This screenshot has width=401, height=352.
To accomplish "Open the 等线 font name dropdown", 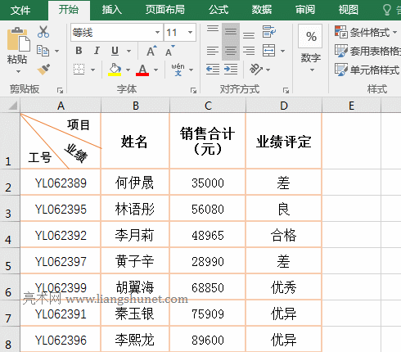I will click(157, 32).
